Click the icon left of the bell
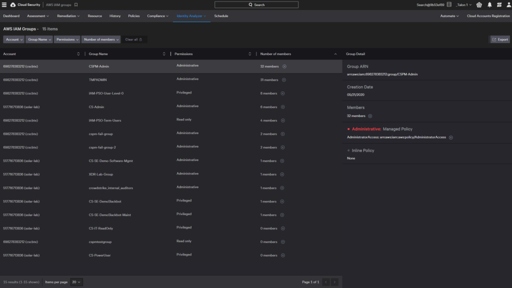The image size is (512, 288). pyautogui.click(x=479, y=4)
